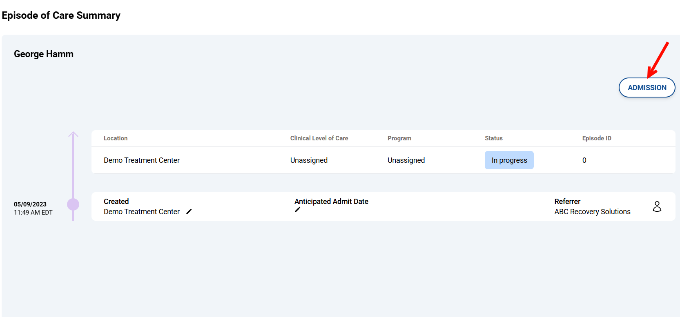680x317 pixels.
Task: Click the Episode ID column header
Action: pos(596,138)
